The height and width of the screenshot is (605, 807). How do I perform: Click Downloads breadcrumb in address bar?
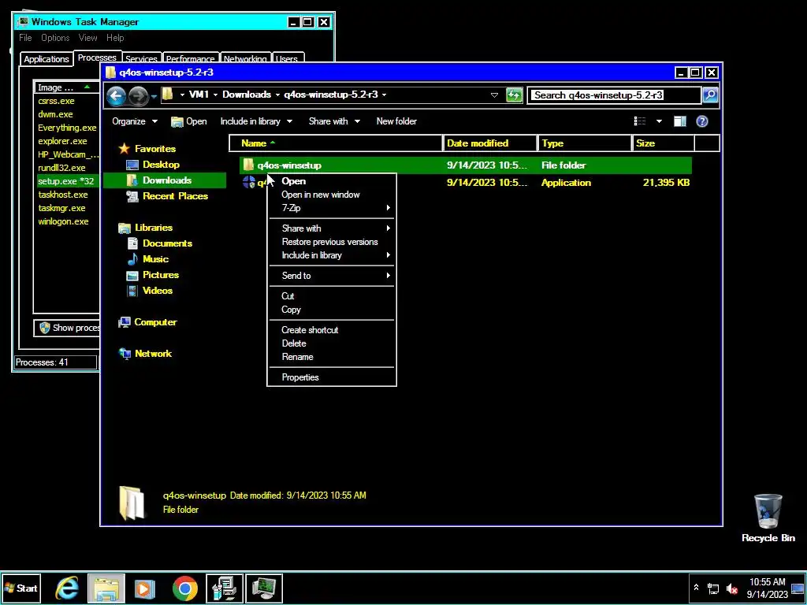[247, 95]
